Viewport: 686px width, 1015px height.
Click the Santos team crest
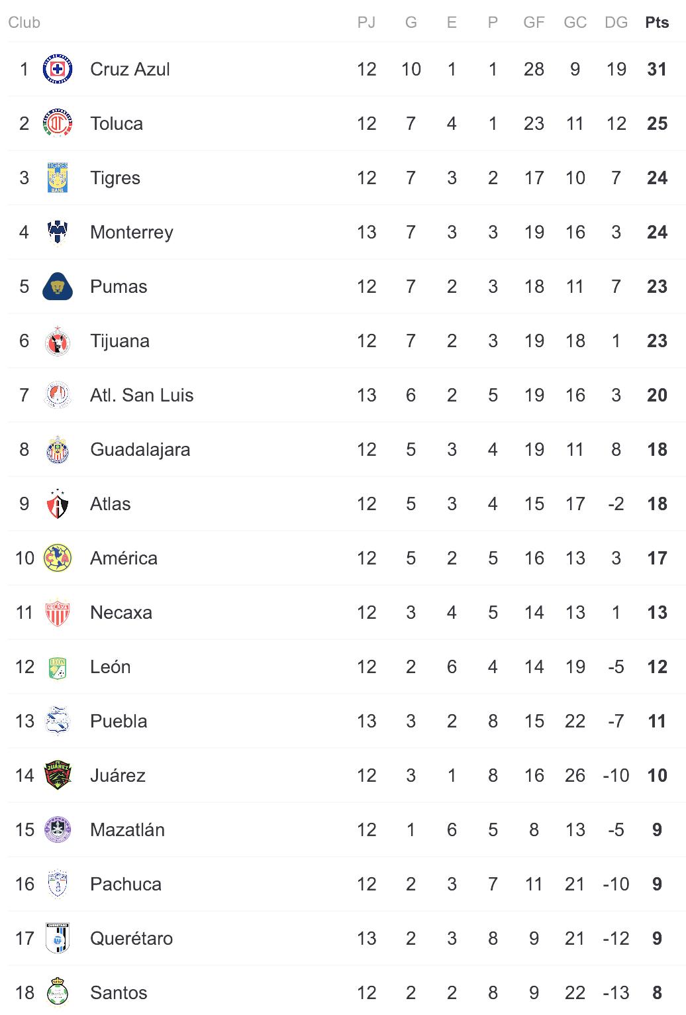58,993
